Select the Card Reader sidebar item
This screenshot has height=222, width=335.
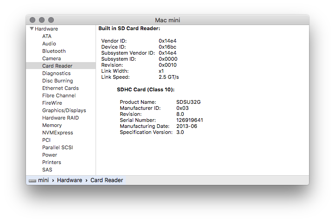61,66
